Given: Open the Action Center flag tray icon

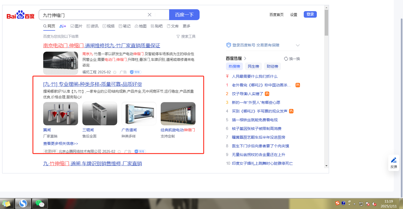Looking at the screenshot, I should click(368, 204).
